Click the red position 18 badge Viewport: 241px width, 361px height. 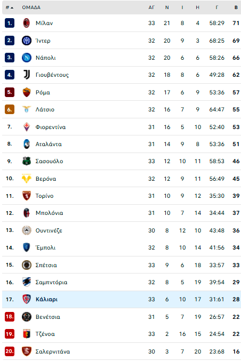point(10,317)
